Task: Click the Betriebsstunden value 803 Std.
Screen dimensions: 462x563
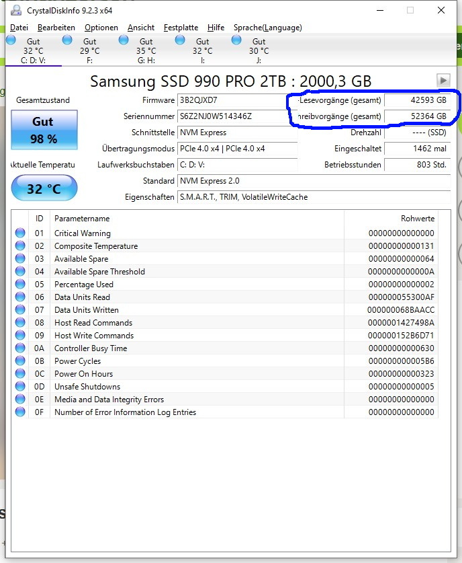Action: pyautogui.click(x=417, y=165)
